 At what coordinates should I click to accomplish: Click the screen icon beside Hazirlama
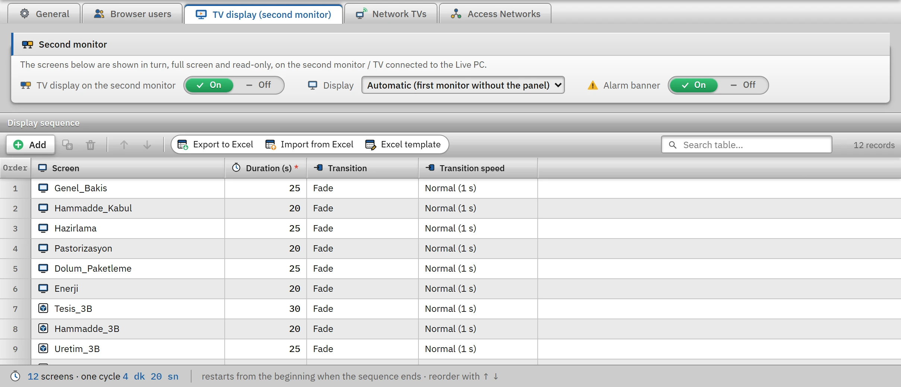click(43, 228)
